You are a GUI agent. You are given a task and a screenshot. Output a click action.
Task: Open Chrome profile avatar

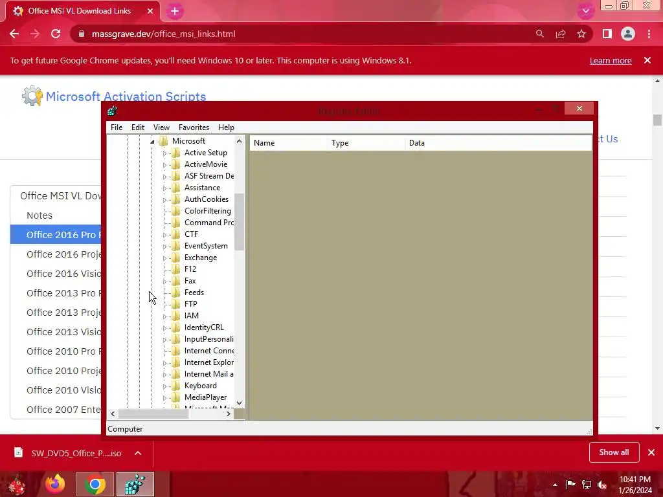(x=628, y=34)
